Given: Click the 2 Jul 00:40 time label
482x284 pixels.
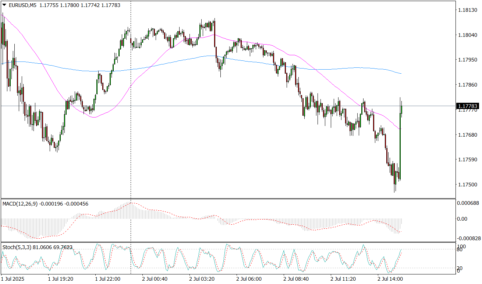Looking at the screenshot, I should [155, 279].
